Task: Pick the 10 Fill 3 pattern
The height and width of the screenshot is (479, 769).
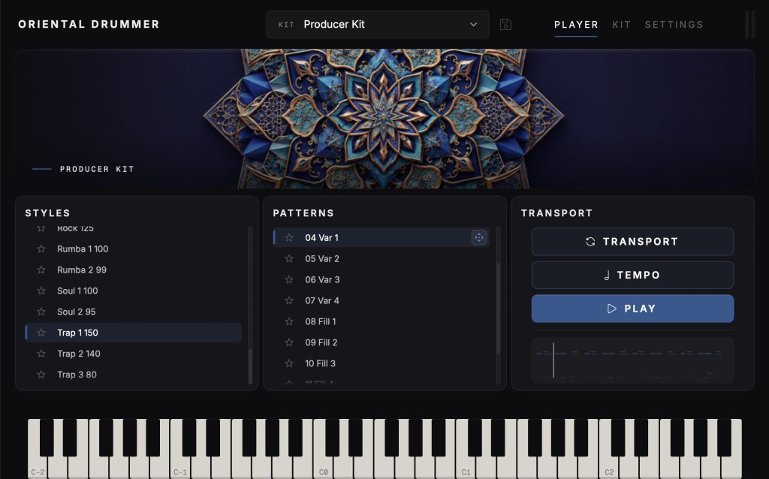Action: (x=381, y=363)
